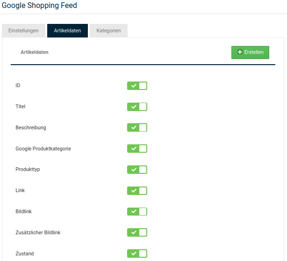Switch off the Link toggle

137,191
